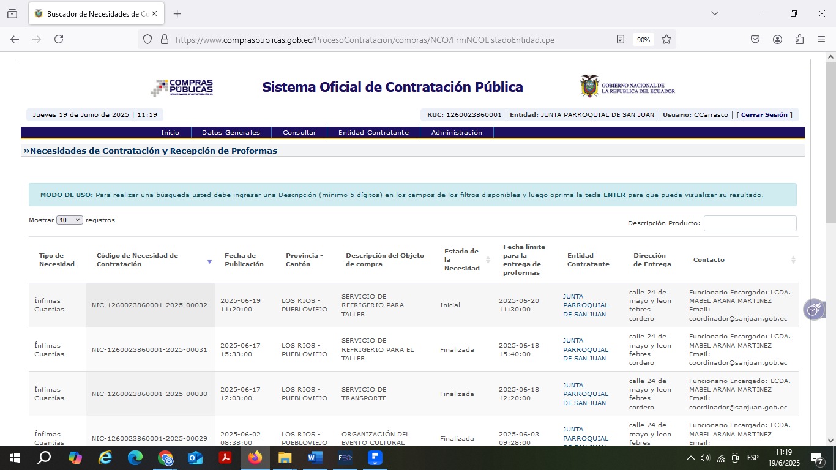Open the Entidad Contratante menu
The image size is (836, 470).
(373, 132)
